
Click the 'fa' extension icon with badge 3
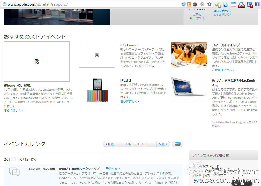pyautogui.click(x=250, y=5)
